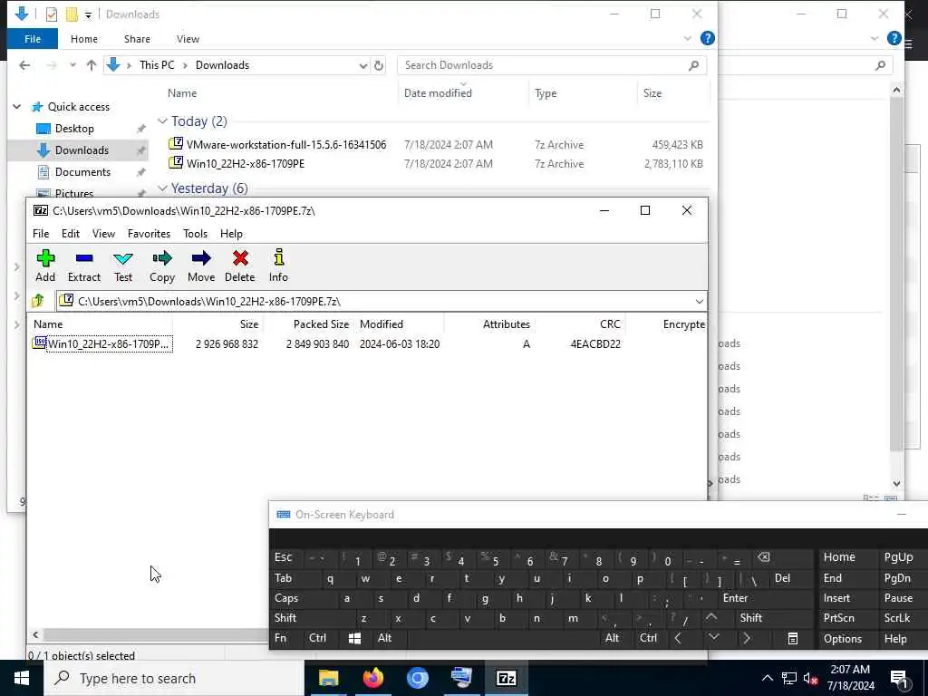928x696 pixels.
Task: Expand the 7-Zip address path dropdown
Action: [x=699, y=301]
